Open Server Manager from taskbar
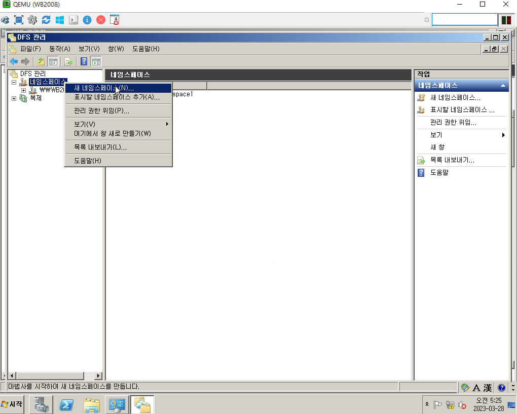This screenshot has width=517, height=414. click(x=41, y=404)
